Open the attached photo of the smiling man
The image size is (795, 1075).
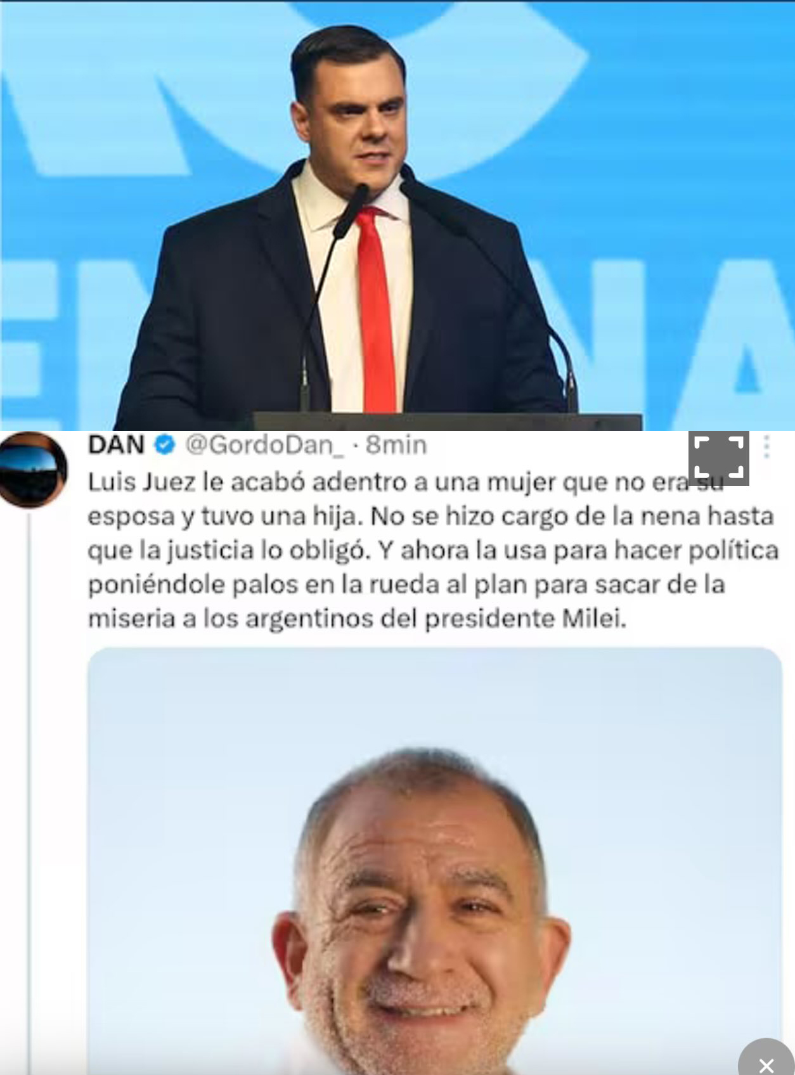coord(434,861)
